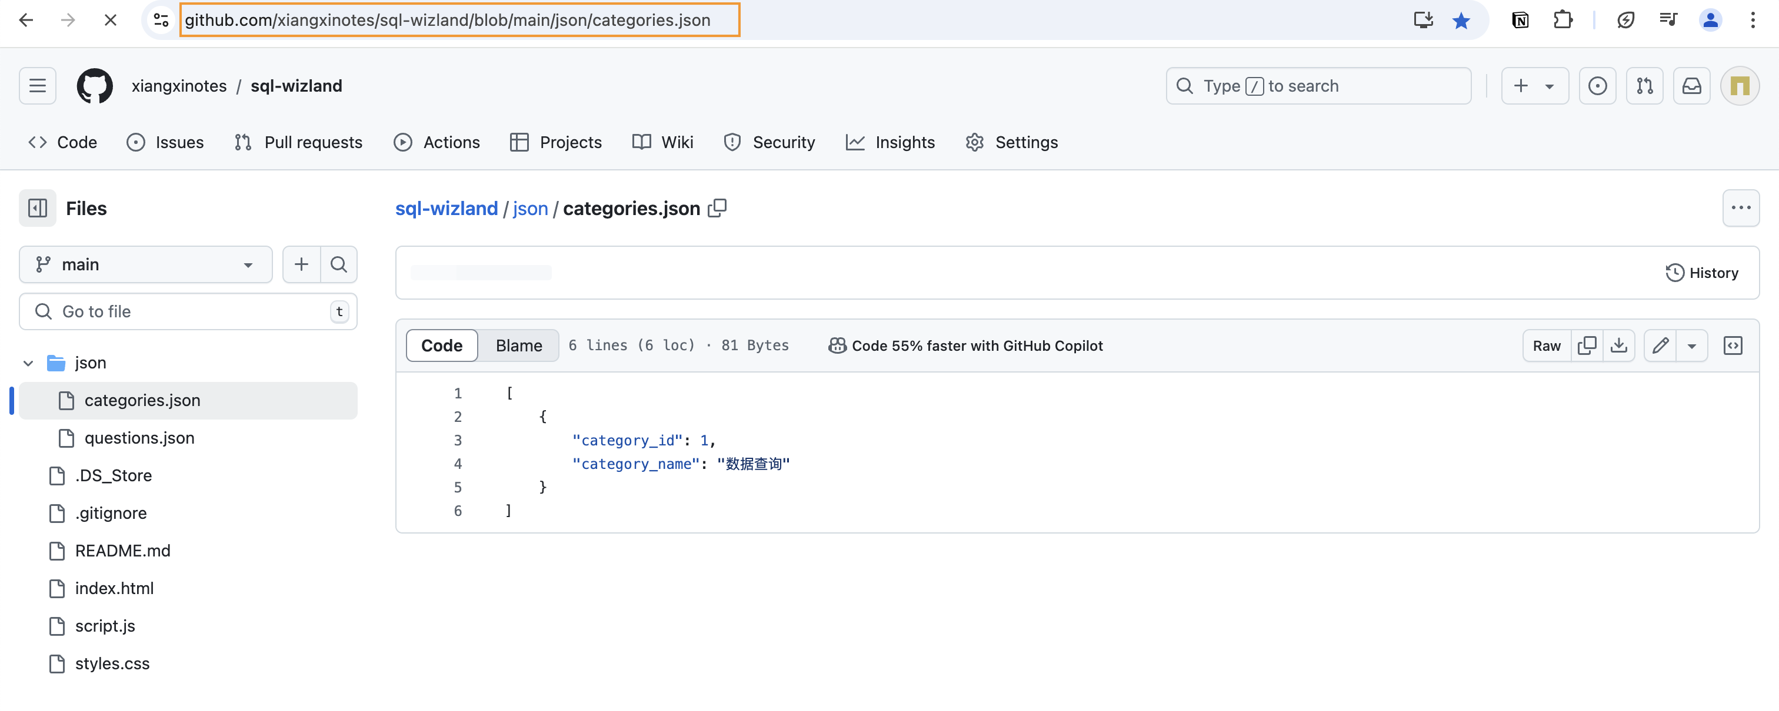Click the new file plus icon in sidebar
1779x711 pixels.
302,263
